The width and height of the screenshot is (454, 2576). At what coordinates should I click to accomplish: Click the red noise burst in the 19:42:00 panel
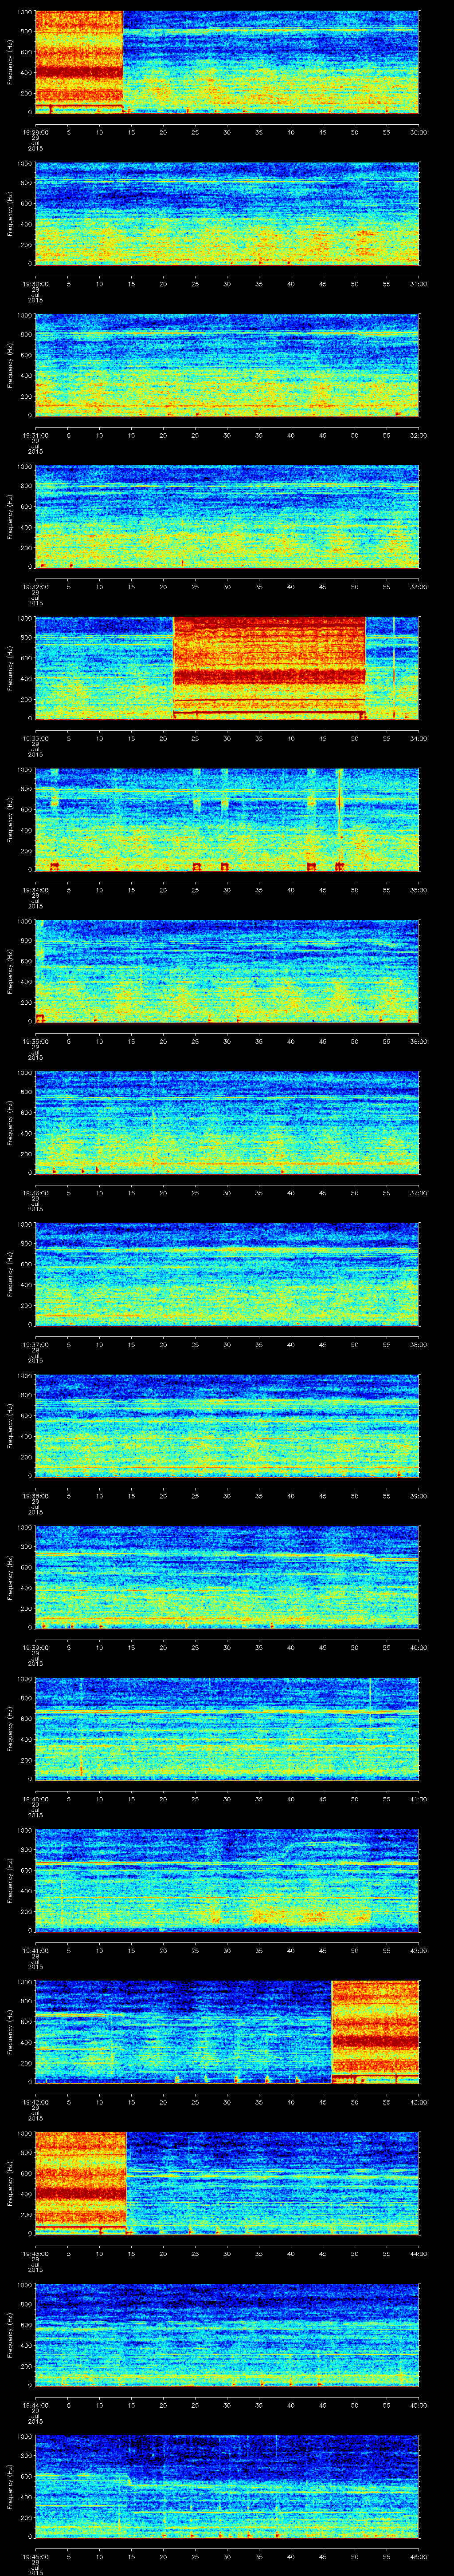pos(375,2032)
